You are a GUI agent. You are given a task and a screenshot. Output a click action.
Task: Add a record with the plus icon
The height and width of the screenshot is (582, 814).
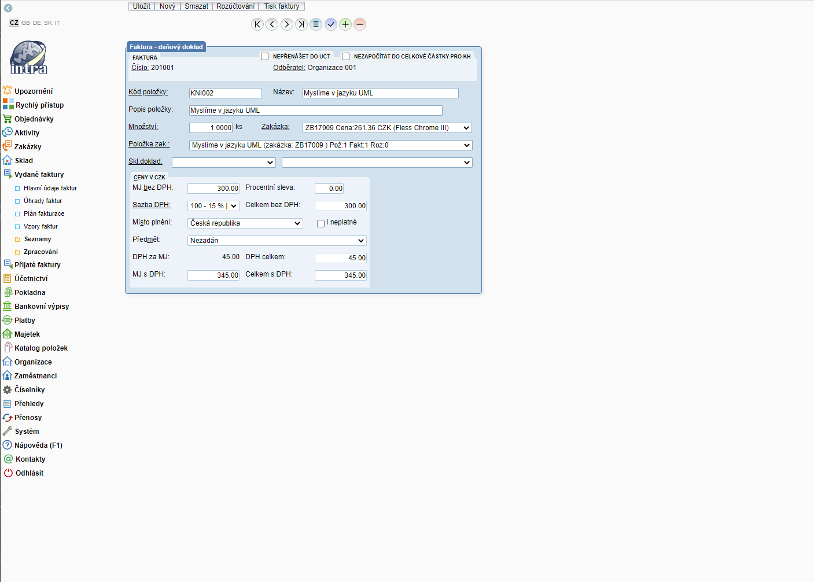345,24
